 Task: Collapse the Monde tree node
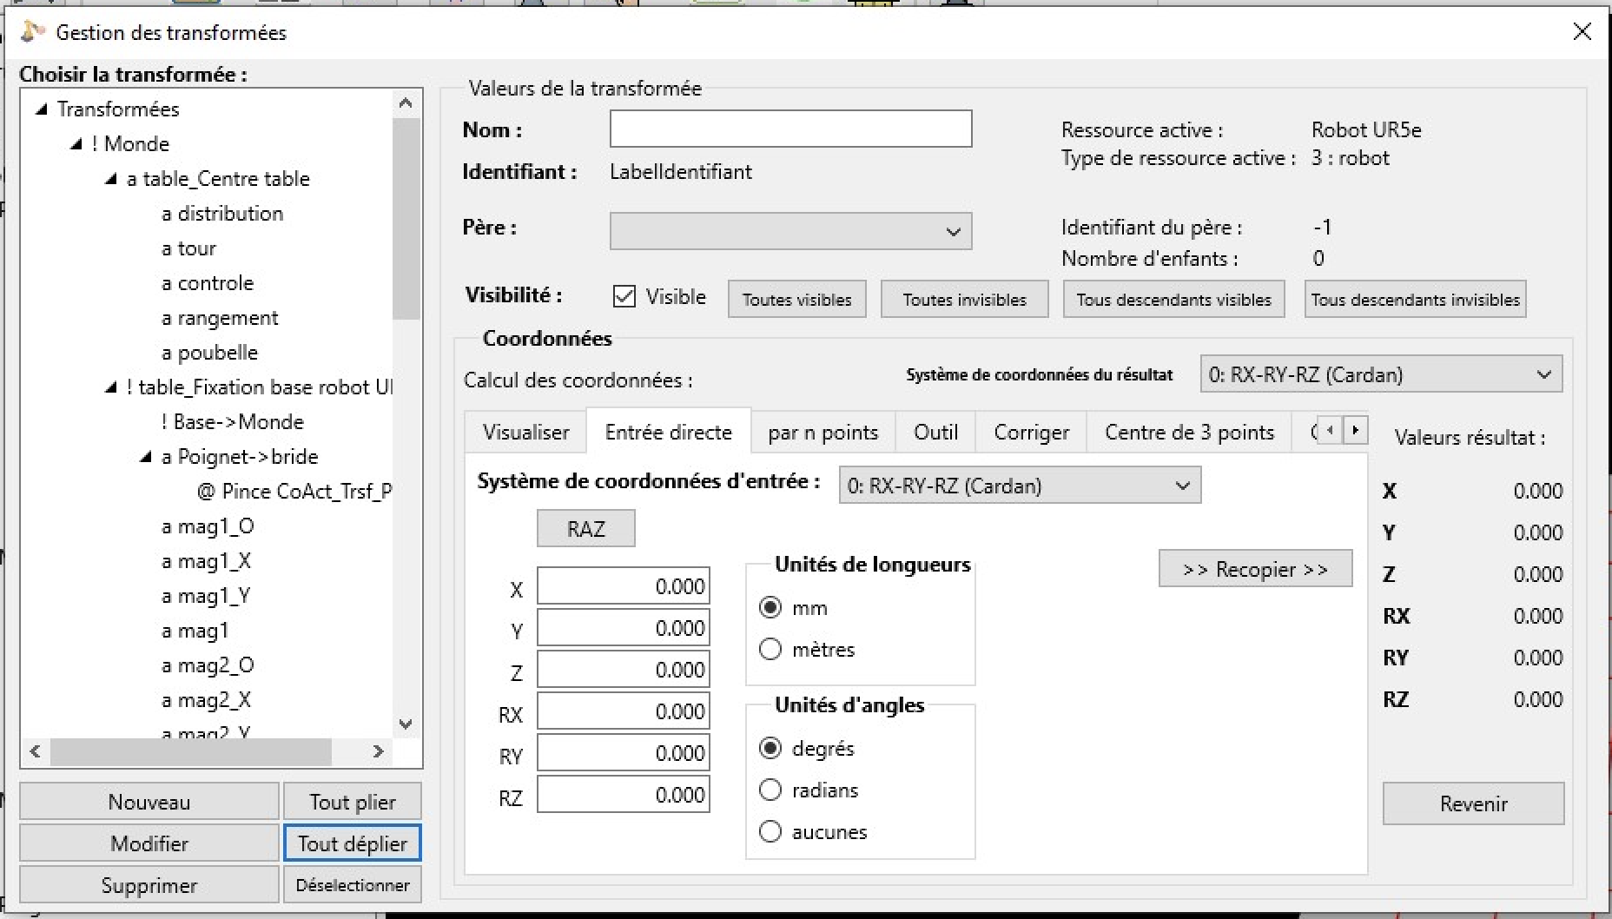pos(76,144)
